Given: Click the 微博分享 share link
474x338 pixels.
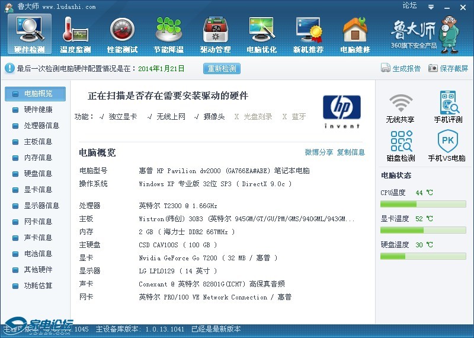Looking at the screenshot, I should [319, 152].
